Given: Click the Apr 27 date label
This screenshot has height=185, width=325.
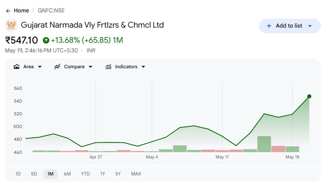Looking at the screenshot, I should point(96,157).
